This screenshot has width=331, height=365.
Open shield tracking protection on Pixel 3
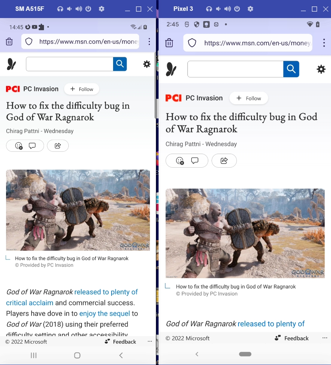[192, 43]
